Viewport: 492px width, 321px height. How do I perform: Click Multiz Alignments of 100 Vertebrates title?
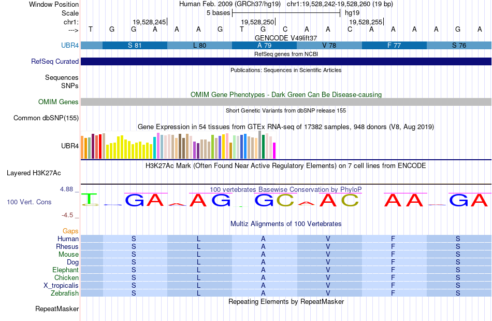pos(286,224)
